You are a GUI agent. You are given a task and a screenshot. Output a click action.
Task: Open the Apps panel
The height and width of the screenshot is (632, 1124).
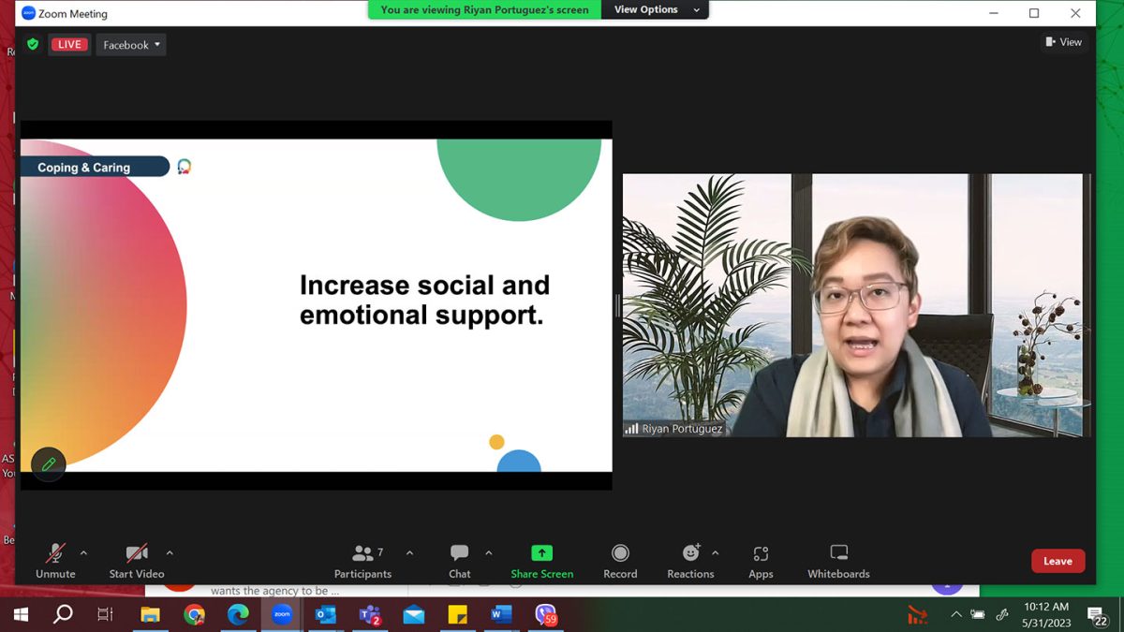coord(761,561)
